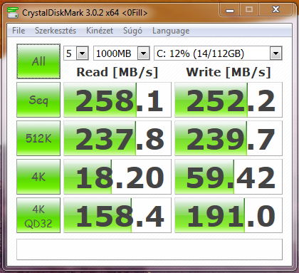The width and height of the screenshot is (299, 273).
Task: Click the CrystalDiskMark title bar icon
Action: click(x=13, y=13)
